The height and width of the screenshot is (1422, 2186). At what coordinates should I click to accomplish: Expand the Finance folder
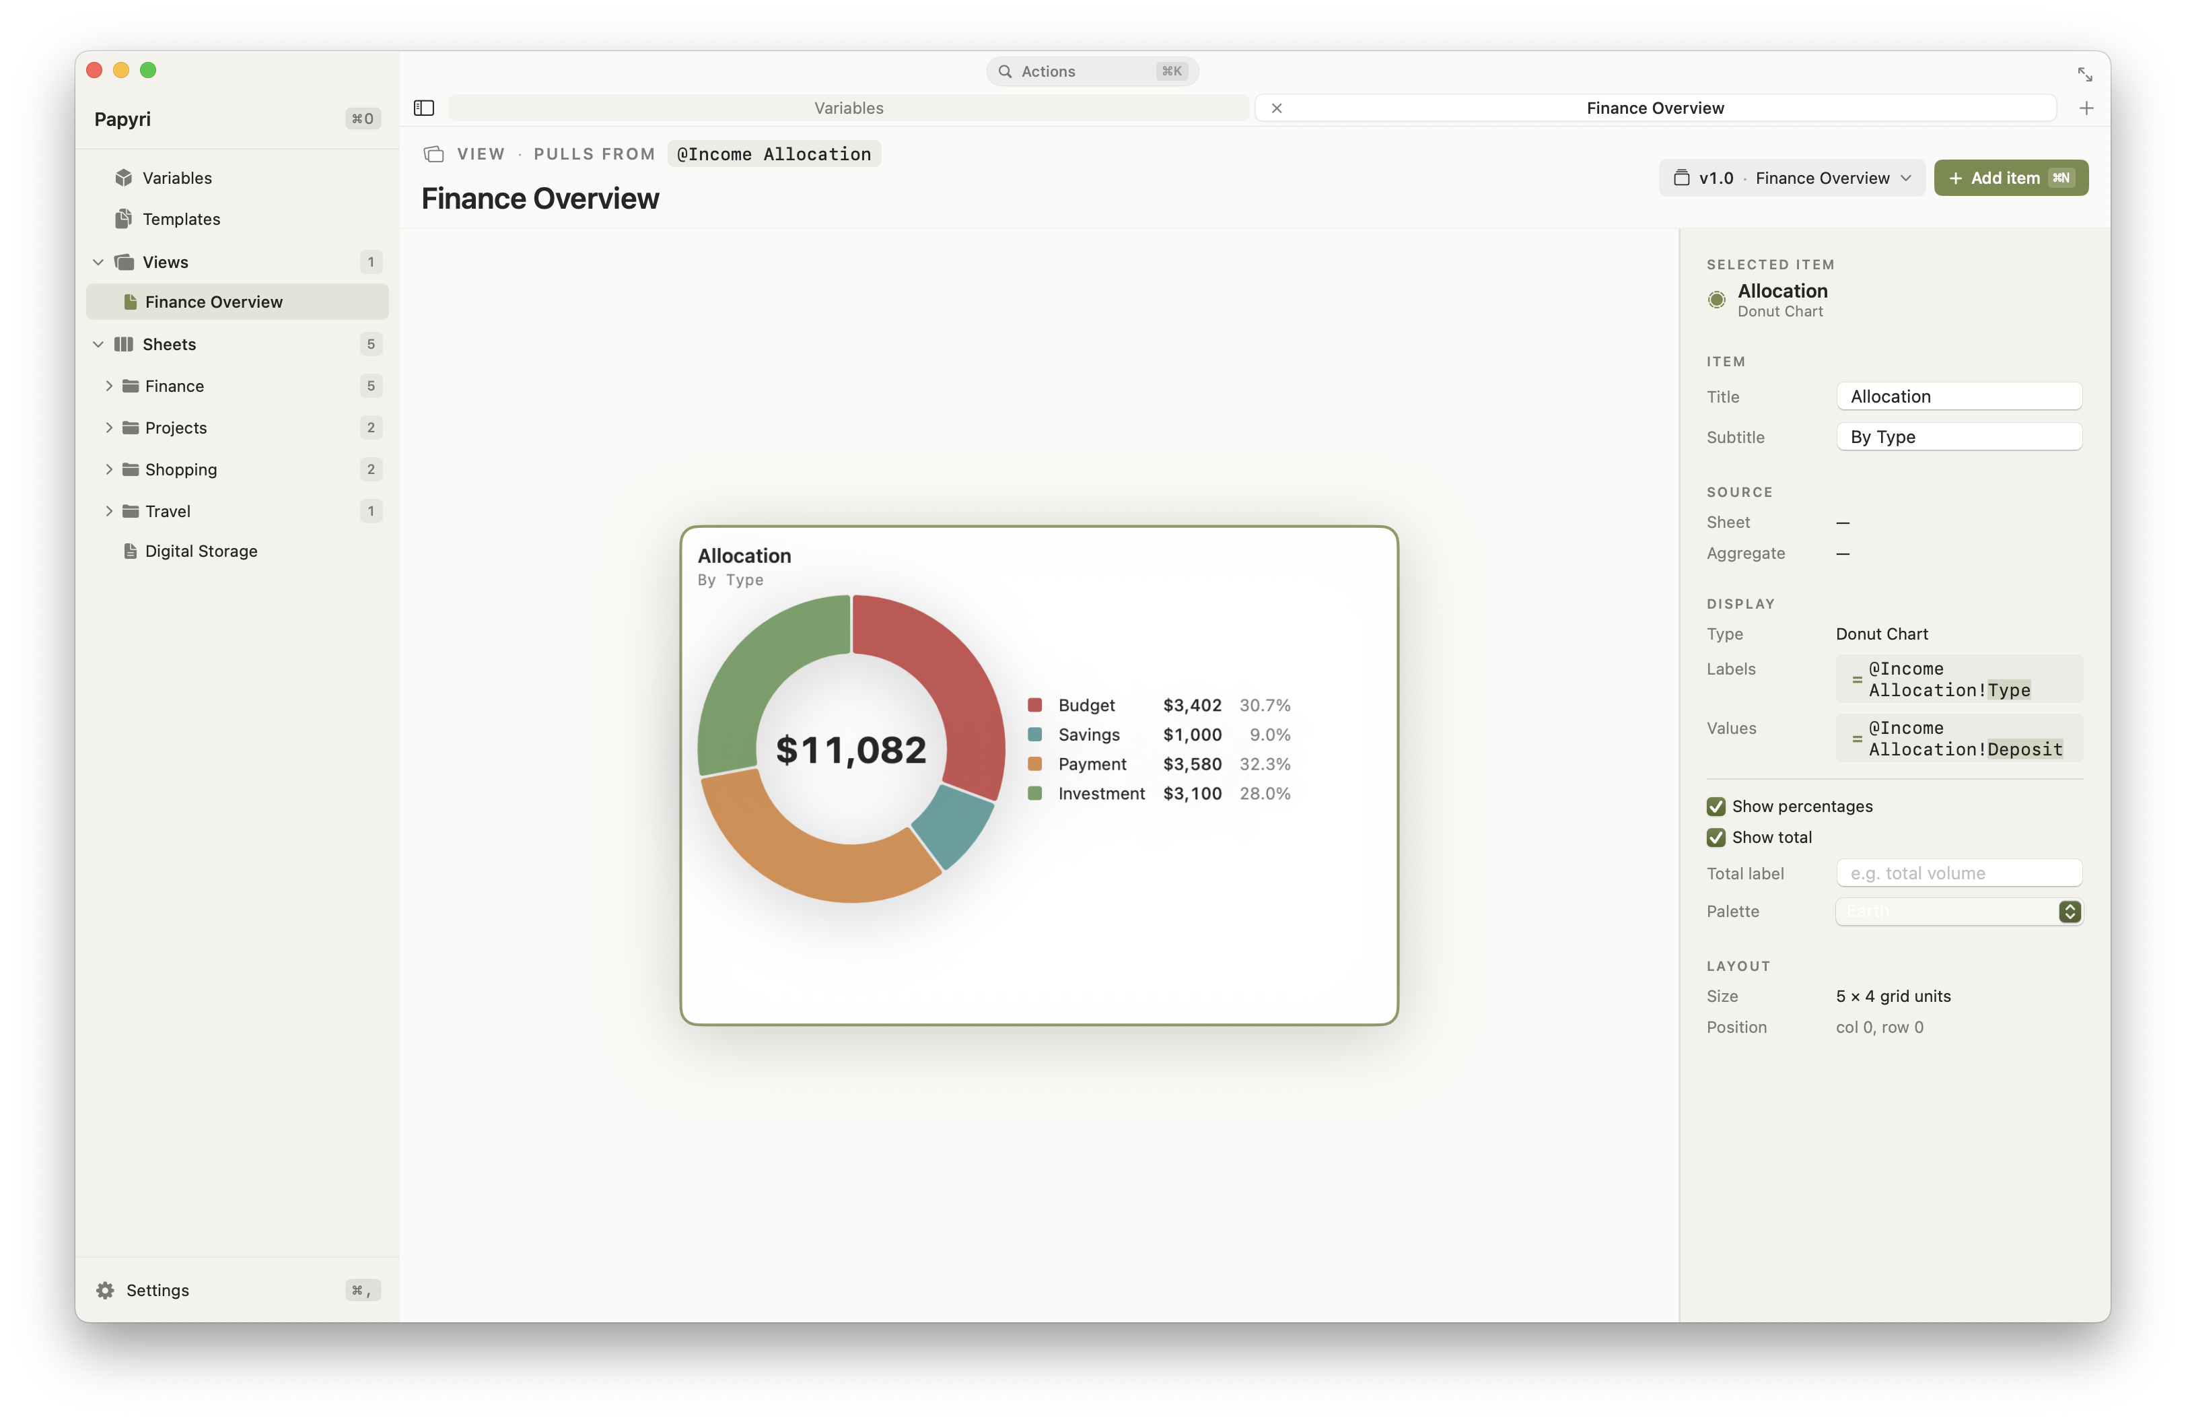tap(109, 386)
